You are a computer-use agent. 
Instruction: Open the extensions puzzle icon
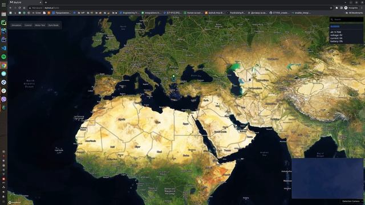(337, 8)
